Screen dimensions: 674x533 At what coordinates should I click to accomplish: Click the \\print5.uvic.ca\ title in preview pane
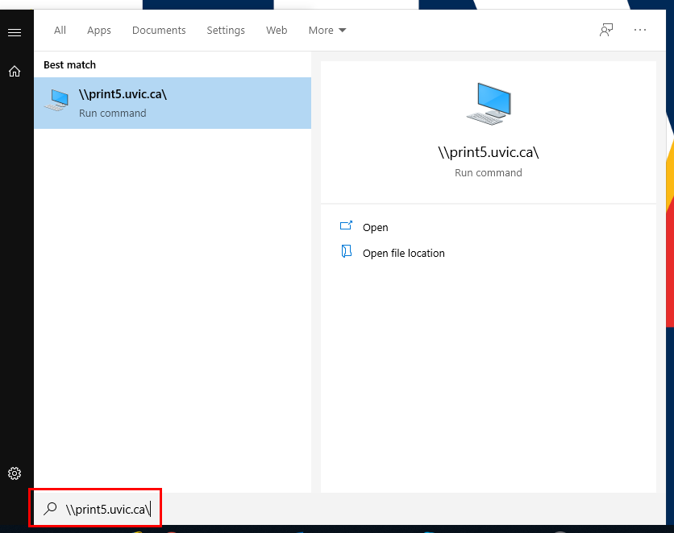(x=489, y=152)
